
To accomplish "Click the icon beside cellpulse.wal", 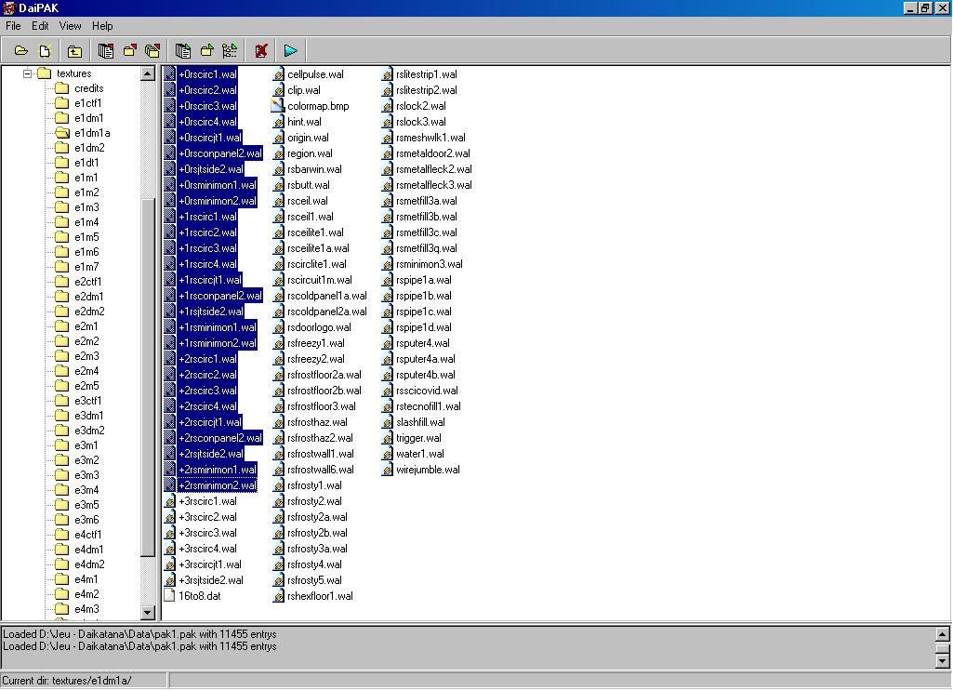I will pyautogui.click(x=278, y=74).
